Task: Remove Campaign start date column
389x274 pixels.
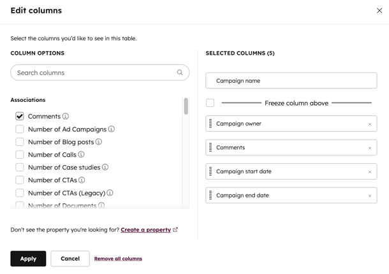Action: (x=370, y=172)
